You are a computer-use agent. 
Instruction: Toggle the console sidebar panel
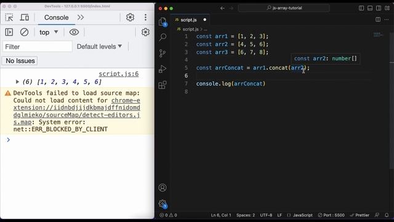(x=9, y=32)
